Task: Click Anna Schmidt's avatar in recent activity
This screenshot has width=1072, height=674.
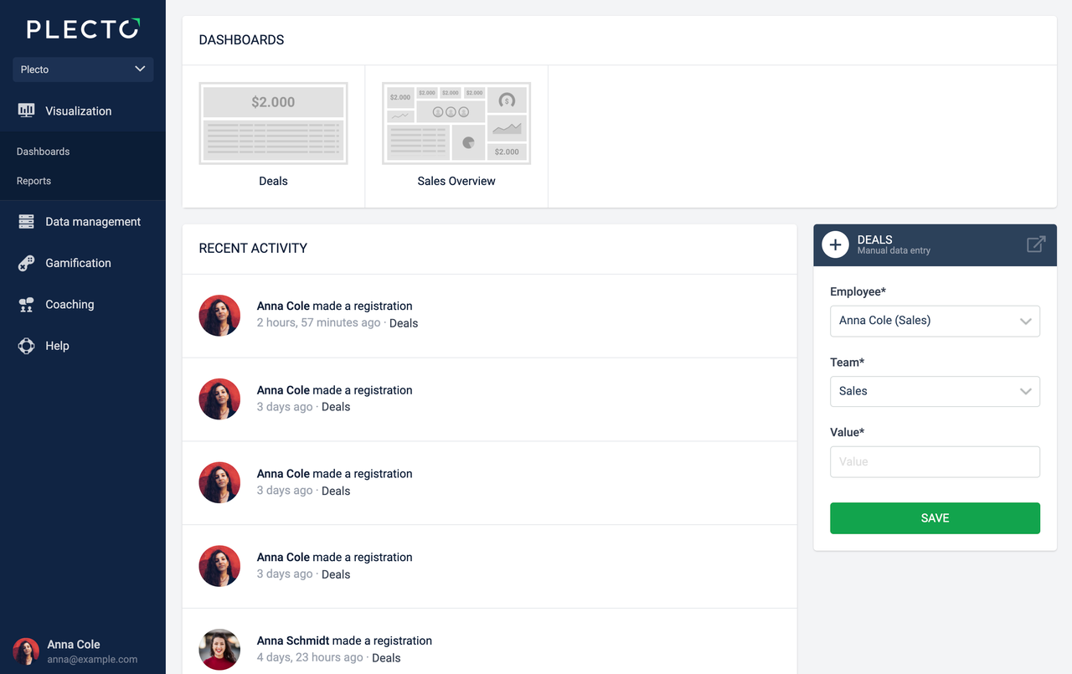Action: (219, 650)
